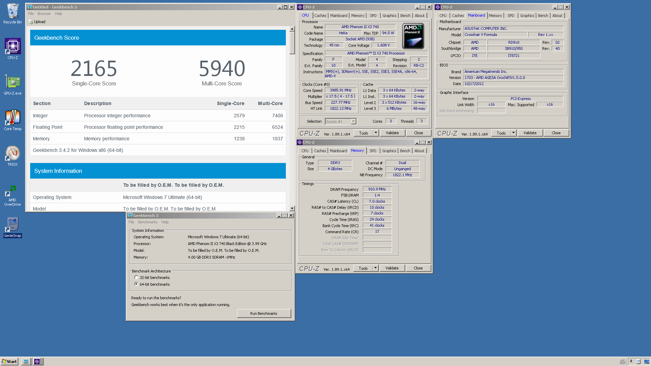Screen dimensions: 651x366
Task: Select 32-bit benchmarks radio button
Action: [136, 278]
